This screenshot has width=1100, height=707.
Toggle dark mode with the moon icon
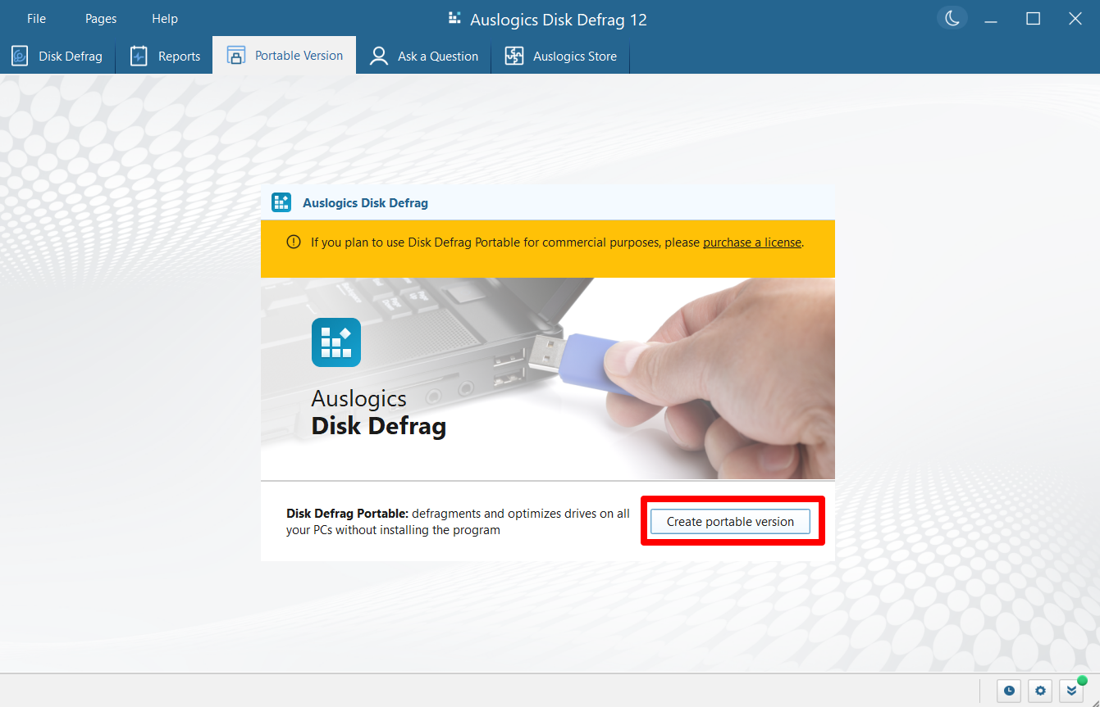[x=952, y=17]
